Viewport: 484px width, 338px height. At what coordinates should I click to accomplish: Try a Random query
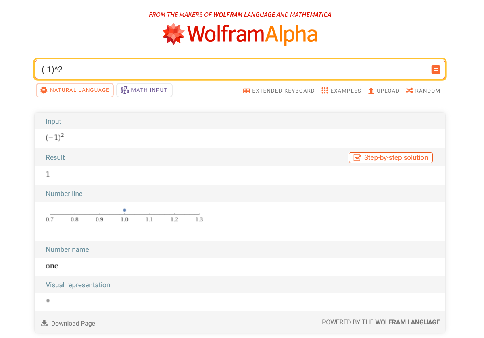pos(423,91)
